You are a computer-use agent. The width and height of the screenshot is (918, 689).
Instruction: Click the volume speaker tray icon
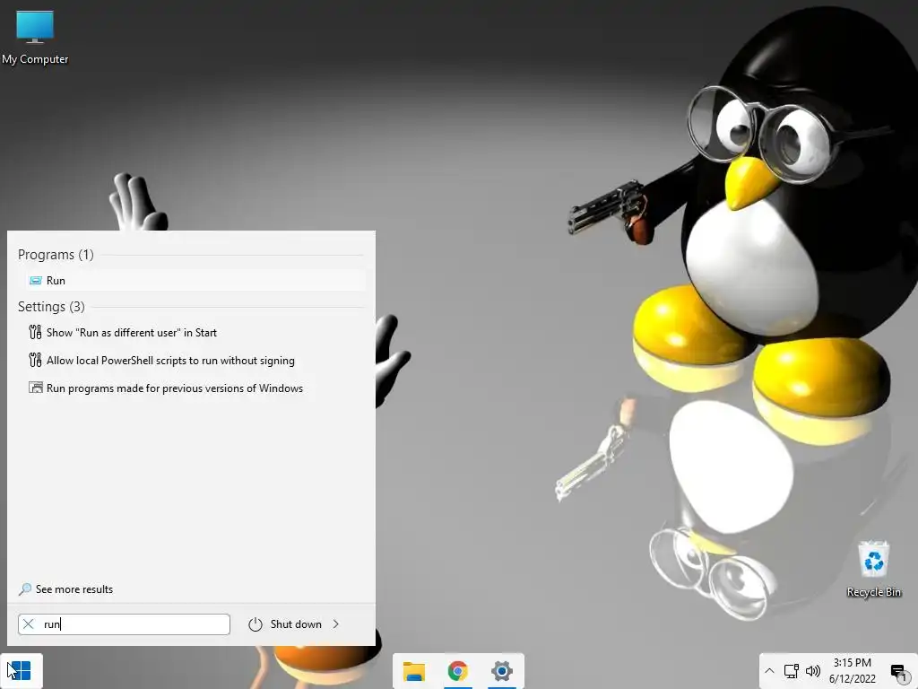point(812,671)
